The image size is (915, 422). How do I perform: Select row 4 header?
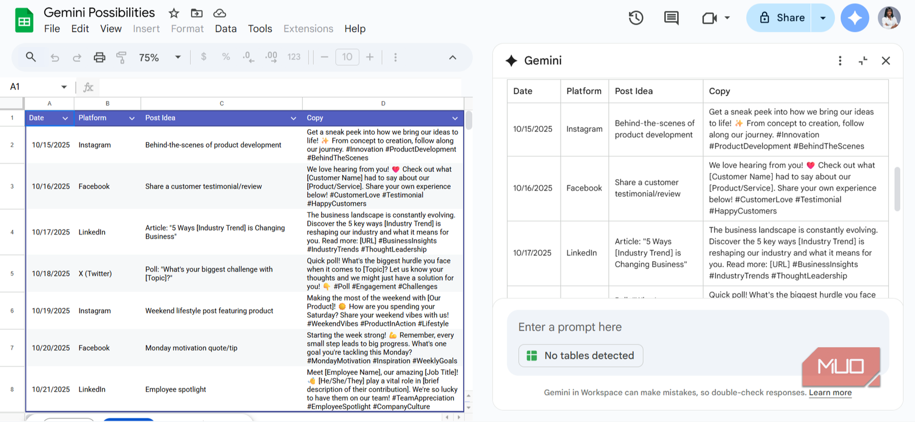[12, 232]
